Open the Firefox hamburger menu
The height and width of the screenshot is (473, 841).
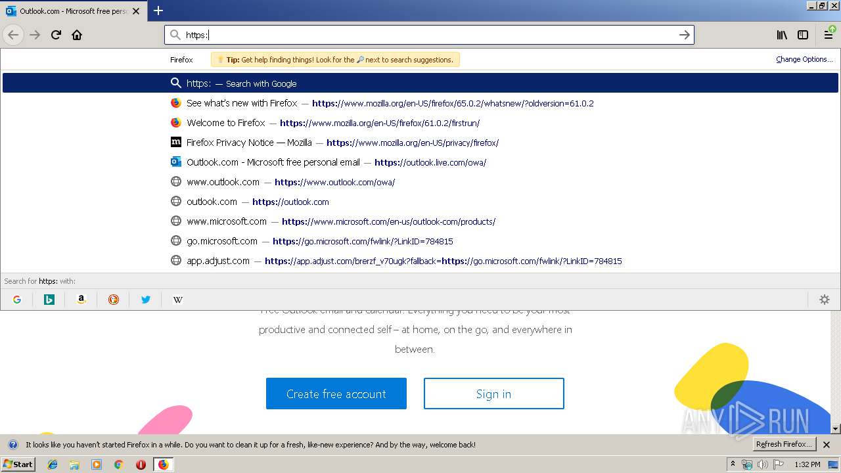[829, 35]
